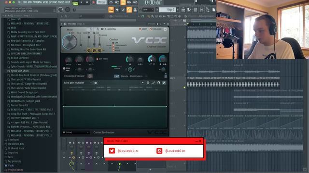Open the FILE menu
The width and height of the screenshot is (309, 173).
coord(20,2)
